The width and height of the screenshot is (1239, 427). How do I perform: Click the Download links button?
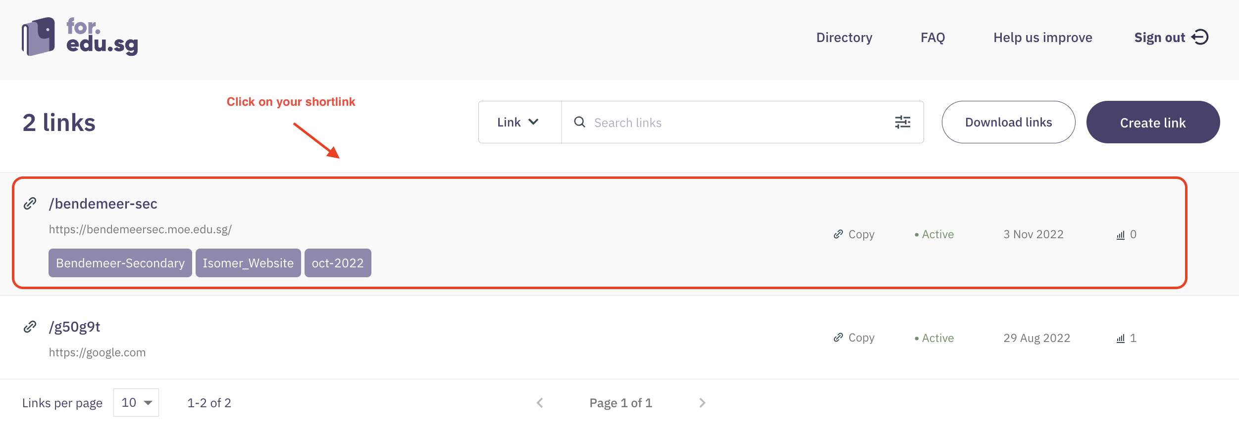click(x=1008, y=123)
